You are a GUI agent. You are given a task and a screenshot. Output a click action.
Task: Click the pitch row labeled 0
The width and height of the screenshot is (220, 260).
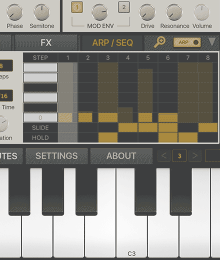click(x=40, y=117)
